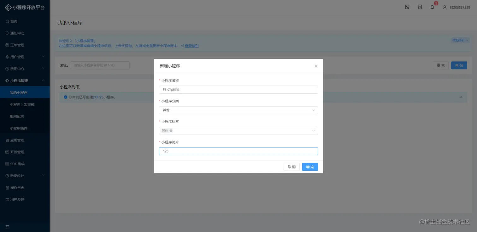Click the 用户反馈 chat icon

(7, 200)
